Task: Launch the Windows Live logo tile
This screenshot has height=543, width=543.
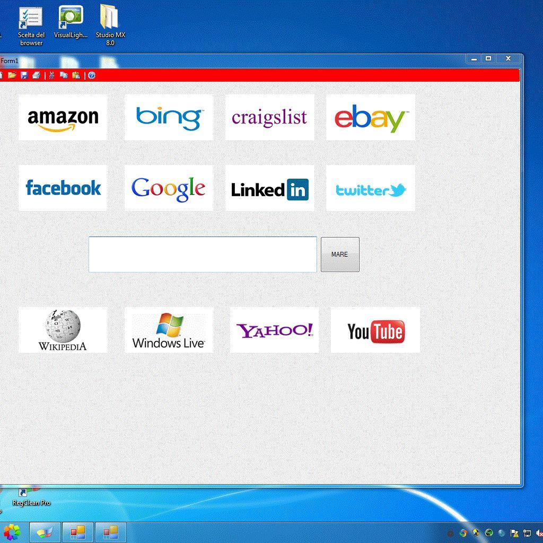Action: point(169,330)
